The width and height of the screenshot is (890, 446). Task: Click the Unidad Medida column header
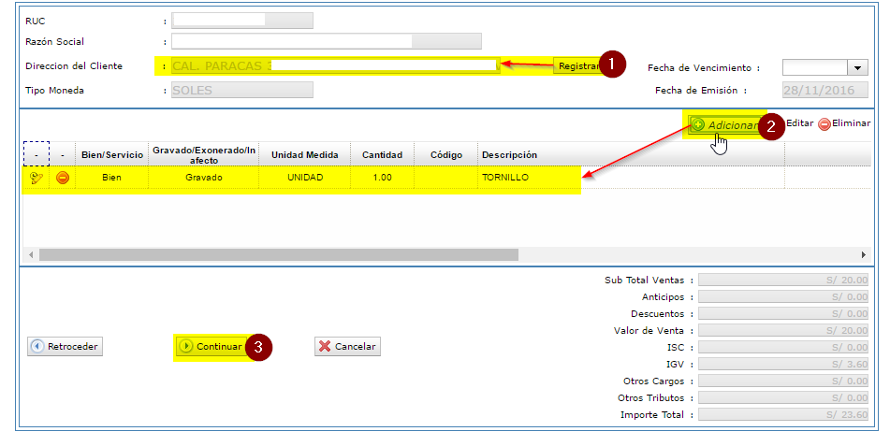click(x=304, y=154)
